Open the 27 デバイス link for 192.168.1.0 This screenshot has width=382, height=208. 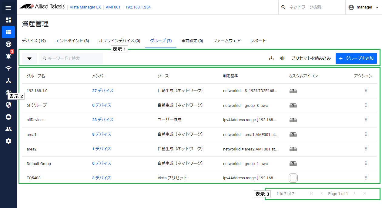(103, 91)
